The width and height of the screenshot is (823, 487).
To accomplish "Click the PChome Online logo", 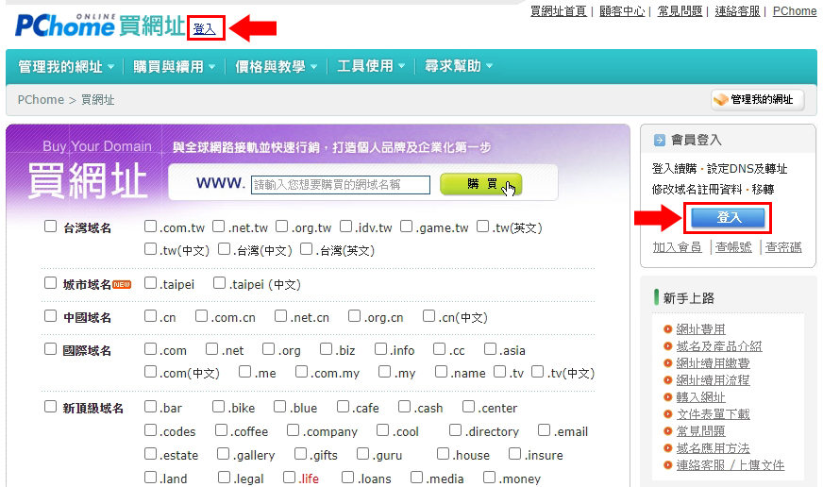I will 100,25.
